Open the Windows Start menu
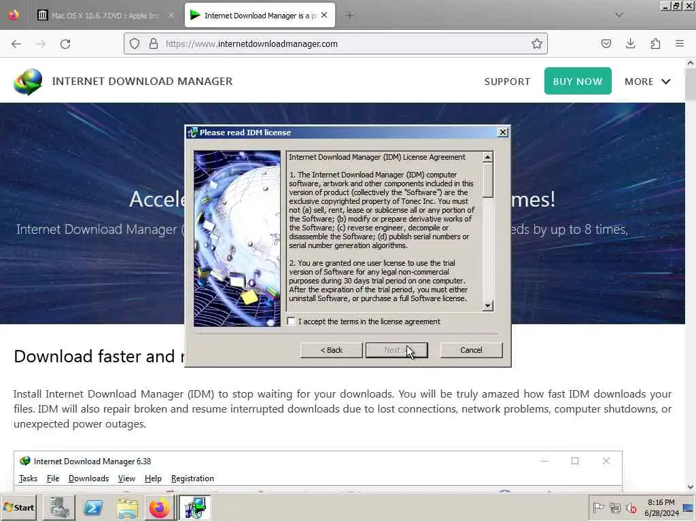This screenshot has width=696, height=522. (x=18, y=507)
